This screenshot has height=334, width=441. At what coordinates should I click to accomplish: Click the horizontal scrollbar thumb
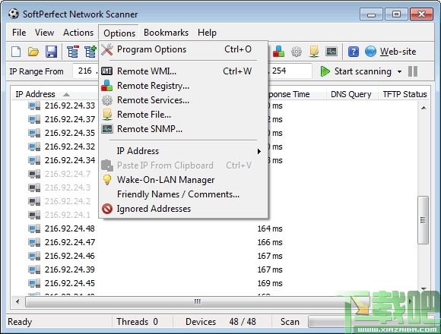[x=198, y=302]
